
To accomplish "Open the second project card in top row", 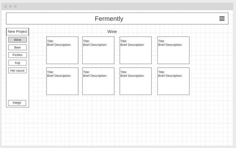I will (98, 50).
